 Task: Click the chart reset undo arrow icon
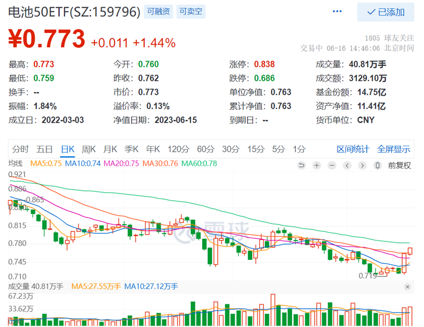click(301, 165)
